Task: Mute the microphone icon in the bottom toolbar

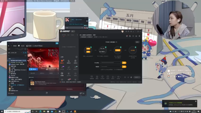Action: pos(113,77)
